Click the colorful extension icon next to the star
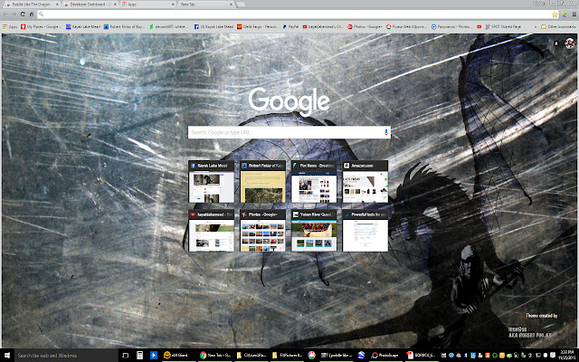The image size is (579, 362). [565, 14]
